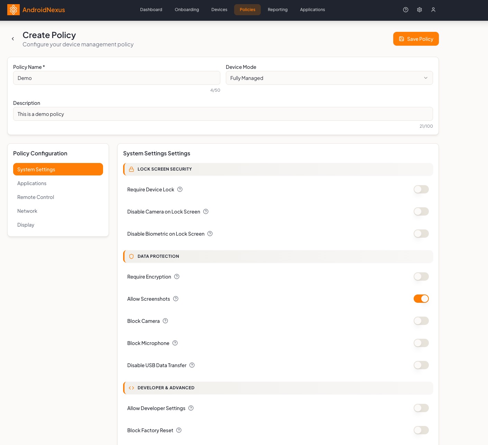488x445 pixels.
Task: Enable Block Factory Reset switch
Action: (421, 430)
